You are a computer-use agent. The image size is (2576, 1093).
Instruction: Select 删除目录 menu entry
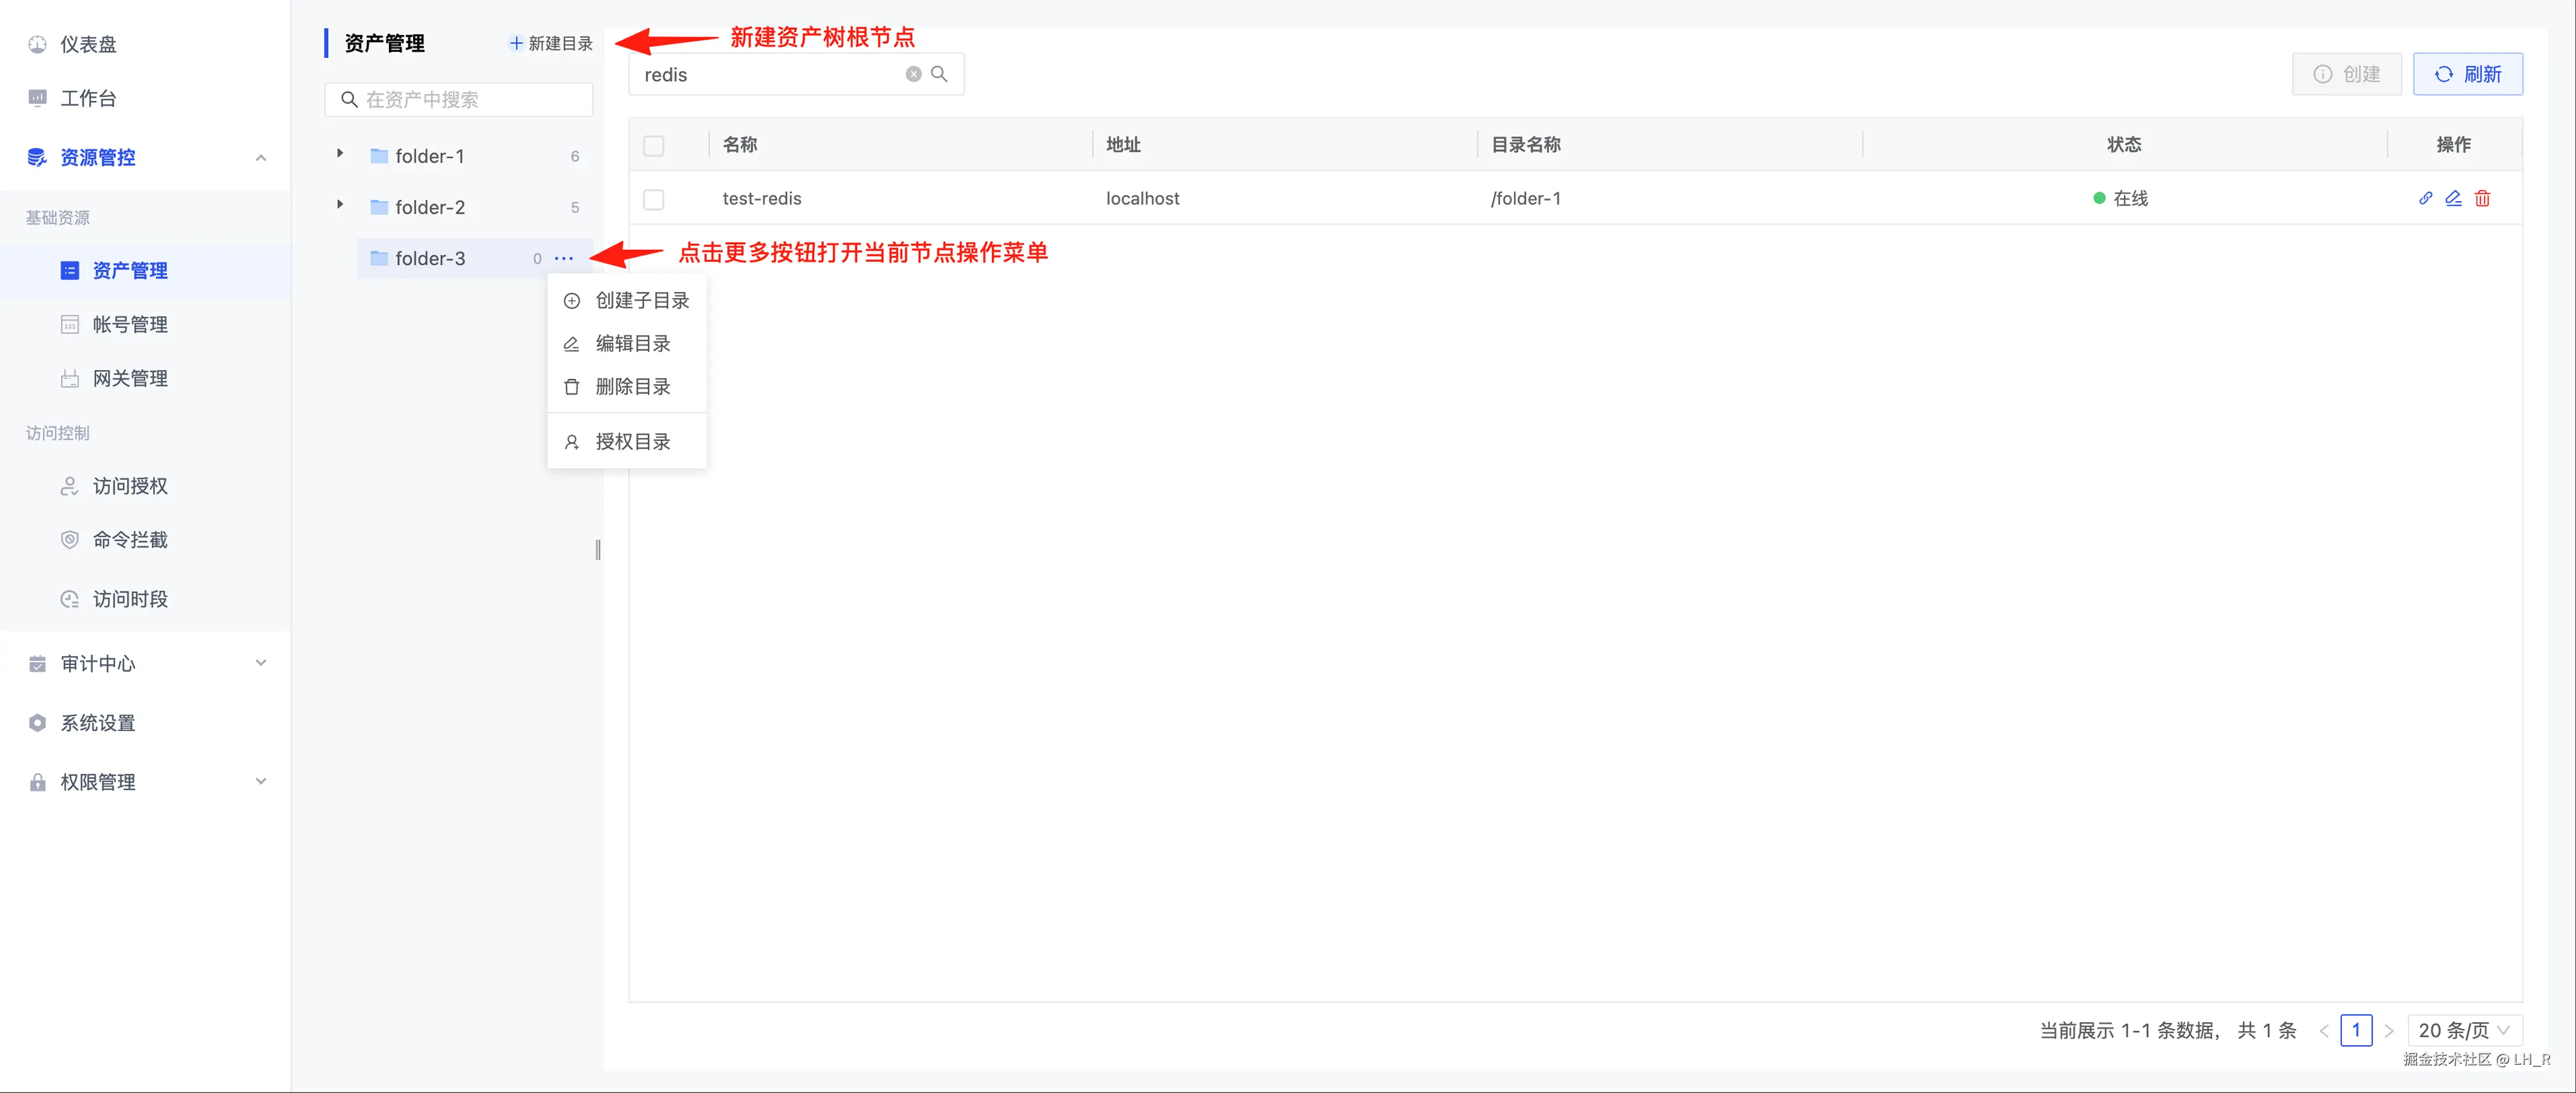click(x=632, y=386)
